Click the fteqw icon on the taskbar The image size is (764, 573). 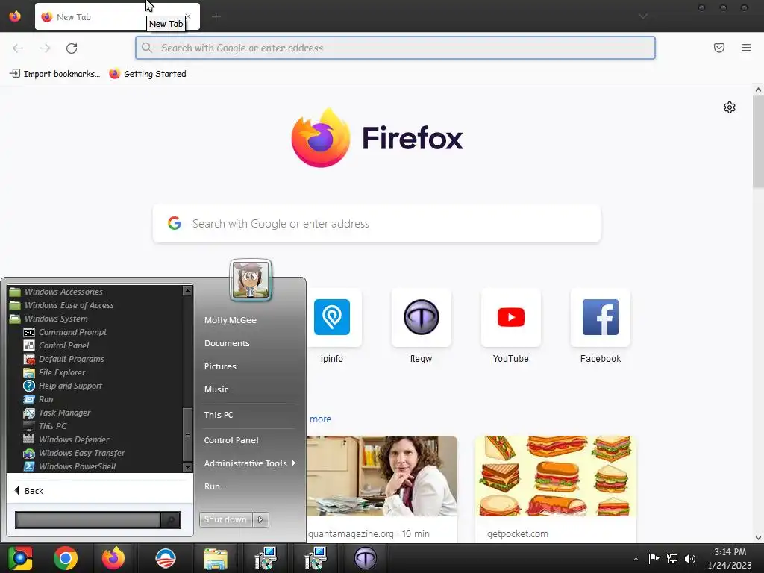365,558
